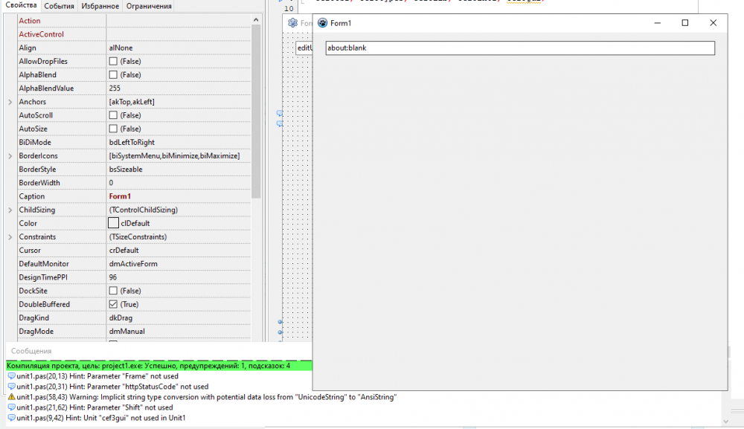Switch to the События tab
Viewport: 744px width, 429px height.
[59, 6]
